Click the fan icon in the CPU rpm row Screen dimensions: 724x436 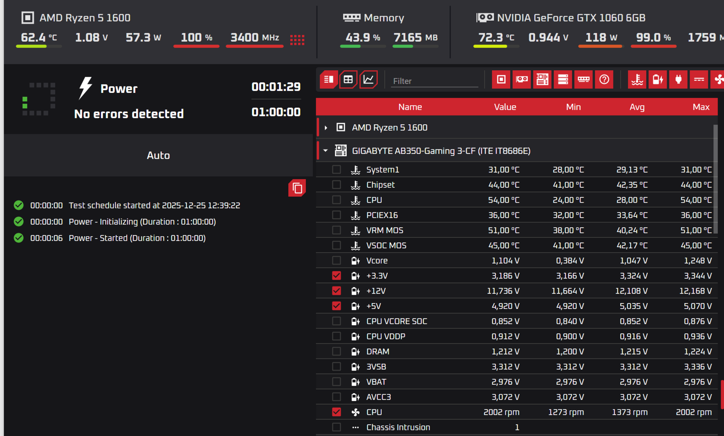tap(356, 412)
